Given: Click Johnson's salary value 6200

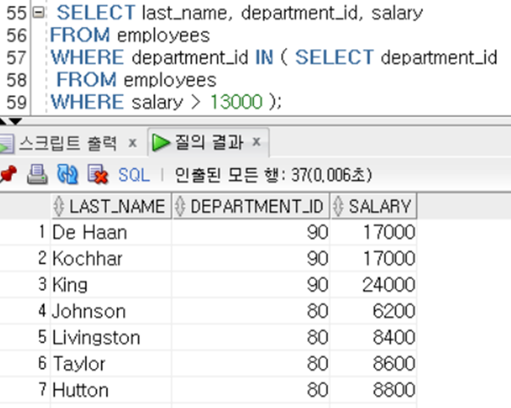Looking at the screenshot, I should (394, 311).
